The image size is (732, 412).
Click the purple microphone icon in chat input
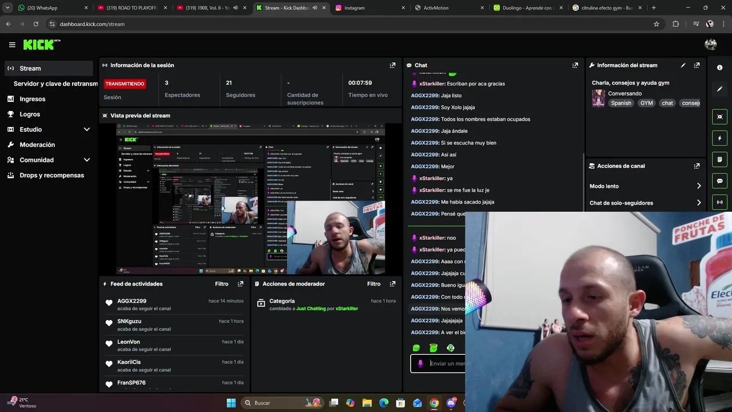tap(420, 363)
